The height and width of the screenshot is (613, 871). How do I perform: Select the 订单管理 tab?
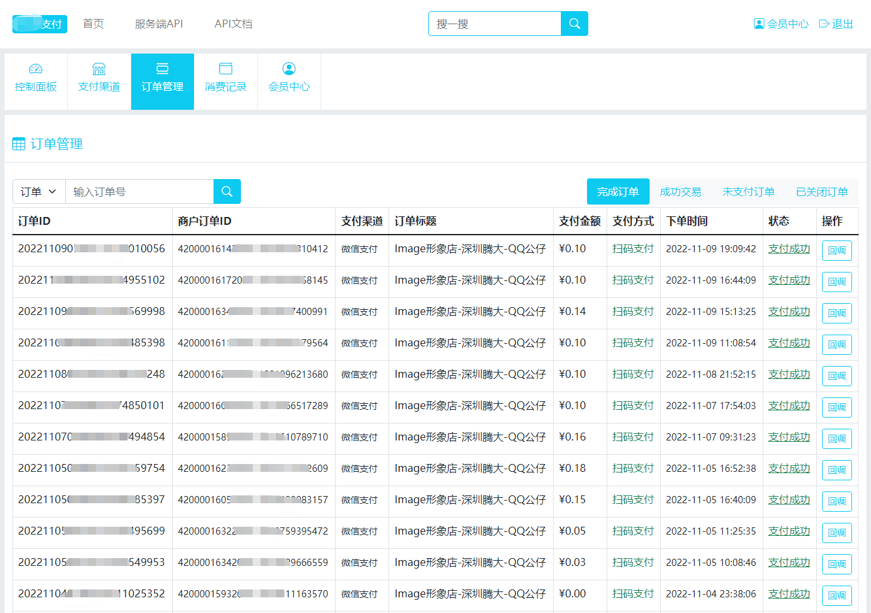coord(163,82)
